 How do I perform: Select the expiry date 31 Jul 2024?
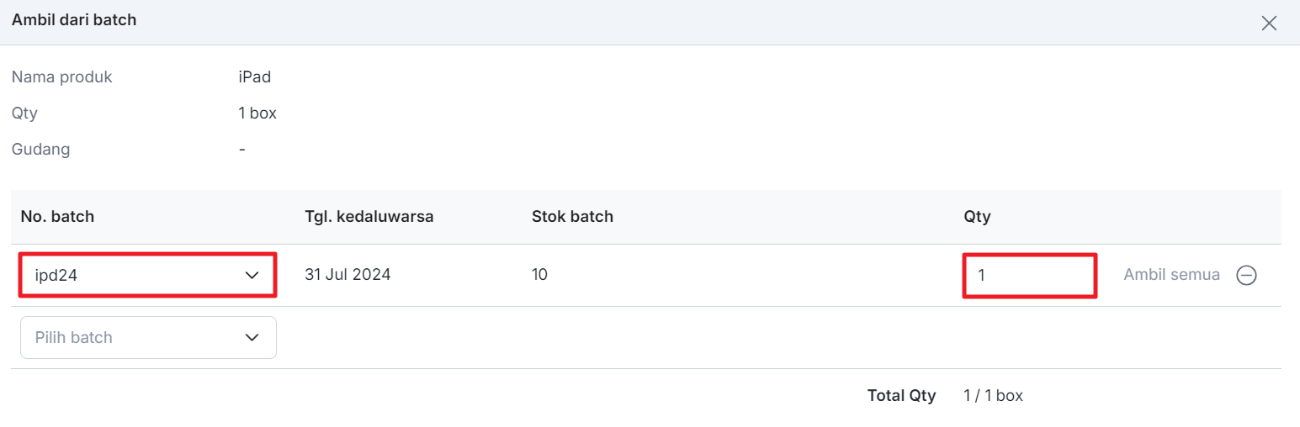tap(348, 275)
